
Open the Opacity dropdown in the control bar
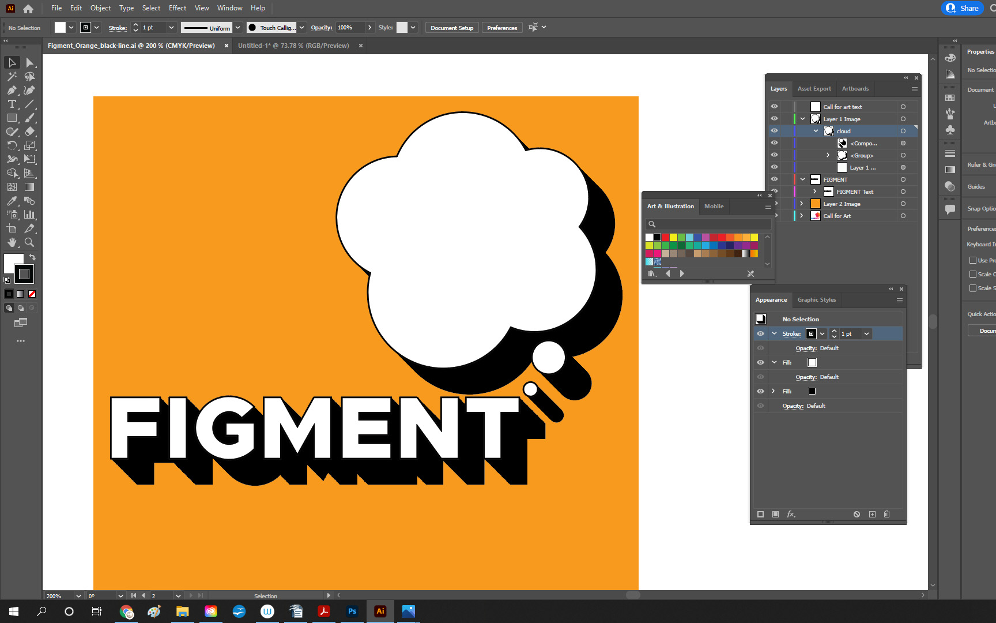coord(369,27)
